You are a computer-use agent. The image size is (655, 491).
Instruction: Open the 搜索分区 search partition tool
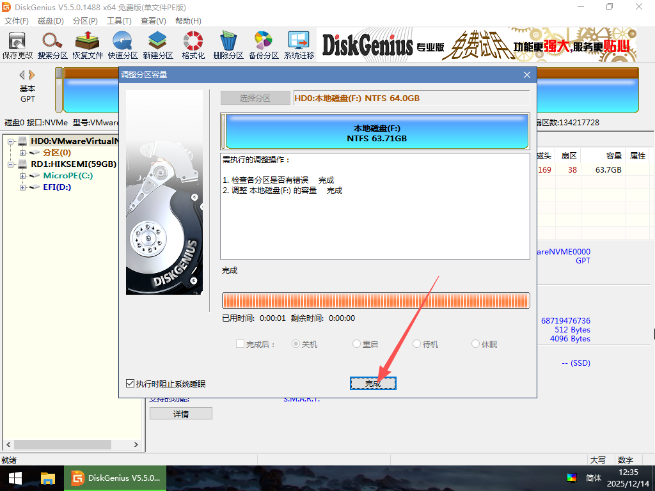click(x=52, y=45)
